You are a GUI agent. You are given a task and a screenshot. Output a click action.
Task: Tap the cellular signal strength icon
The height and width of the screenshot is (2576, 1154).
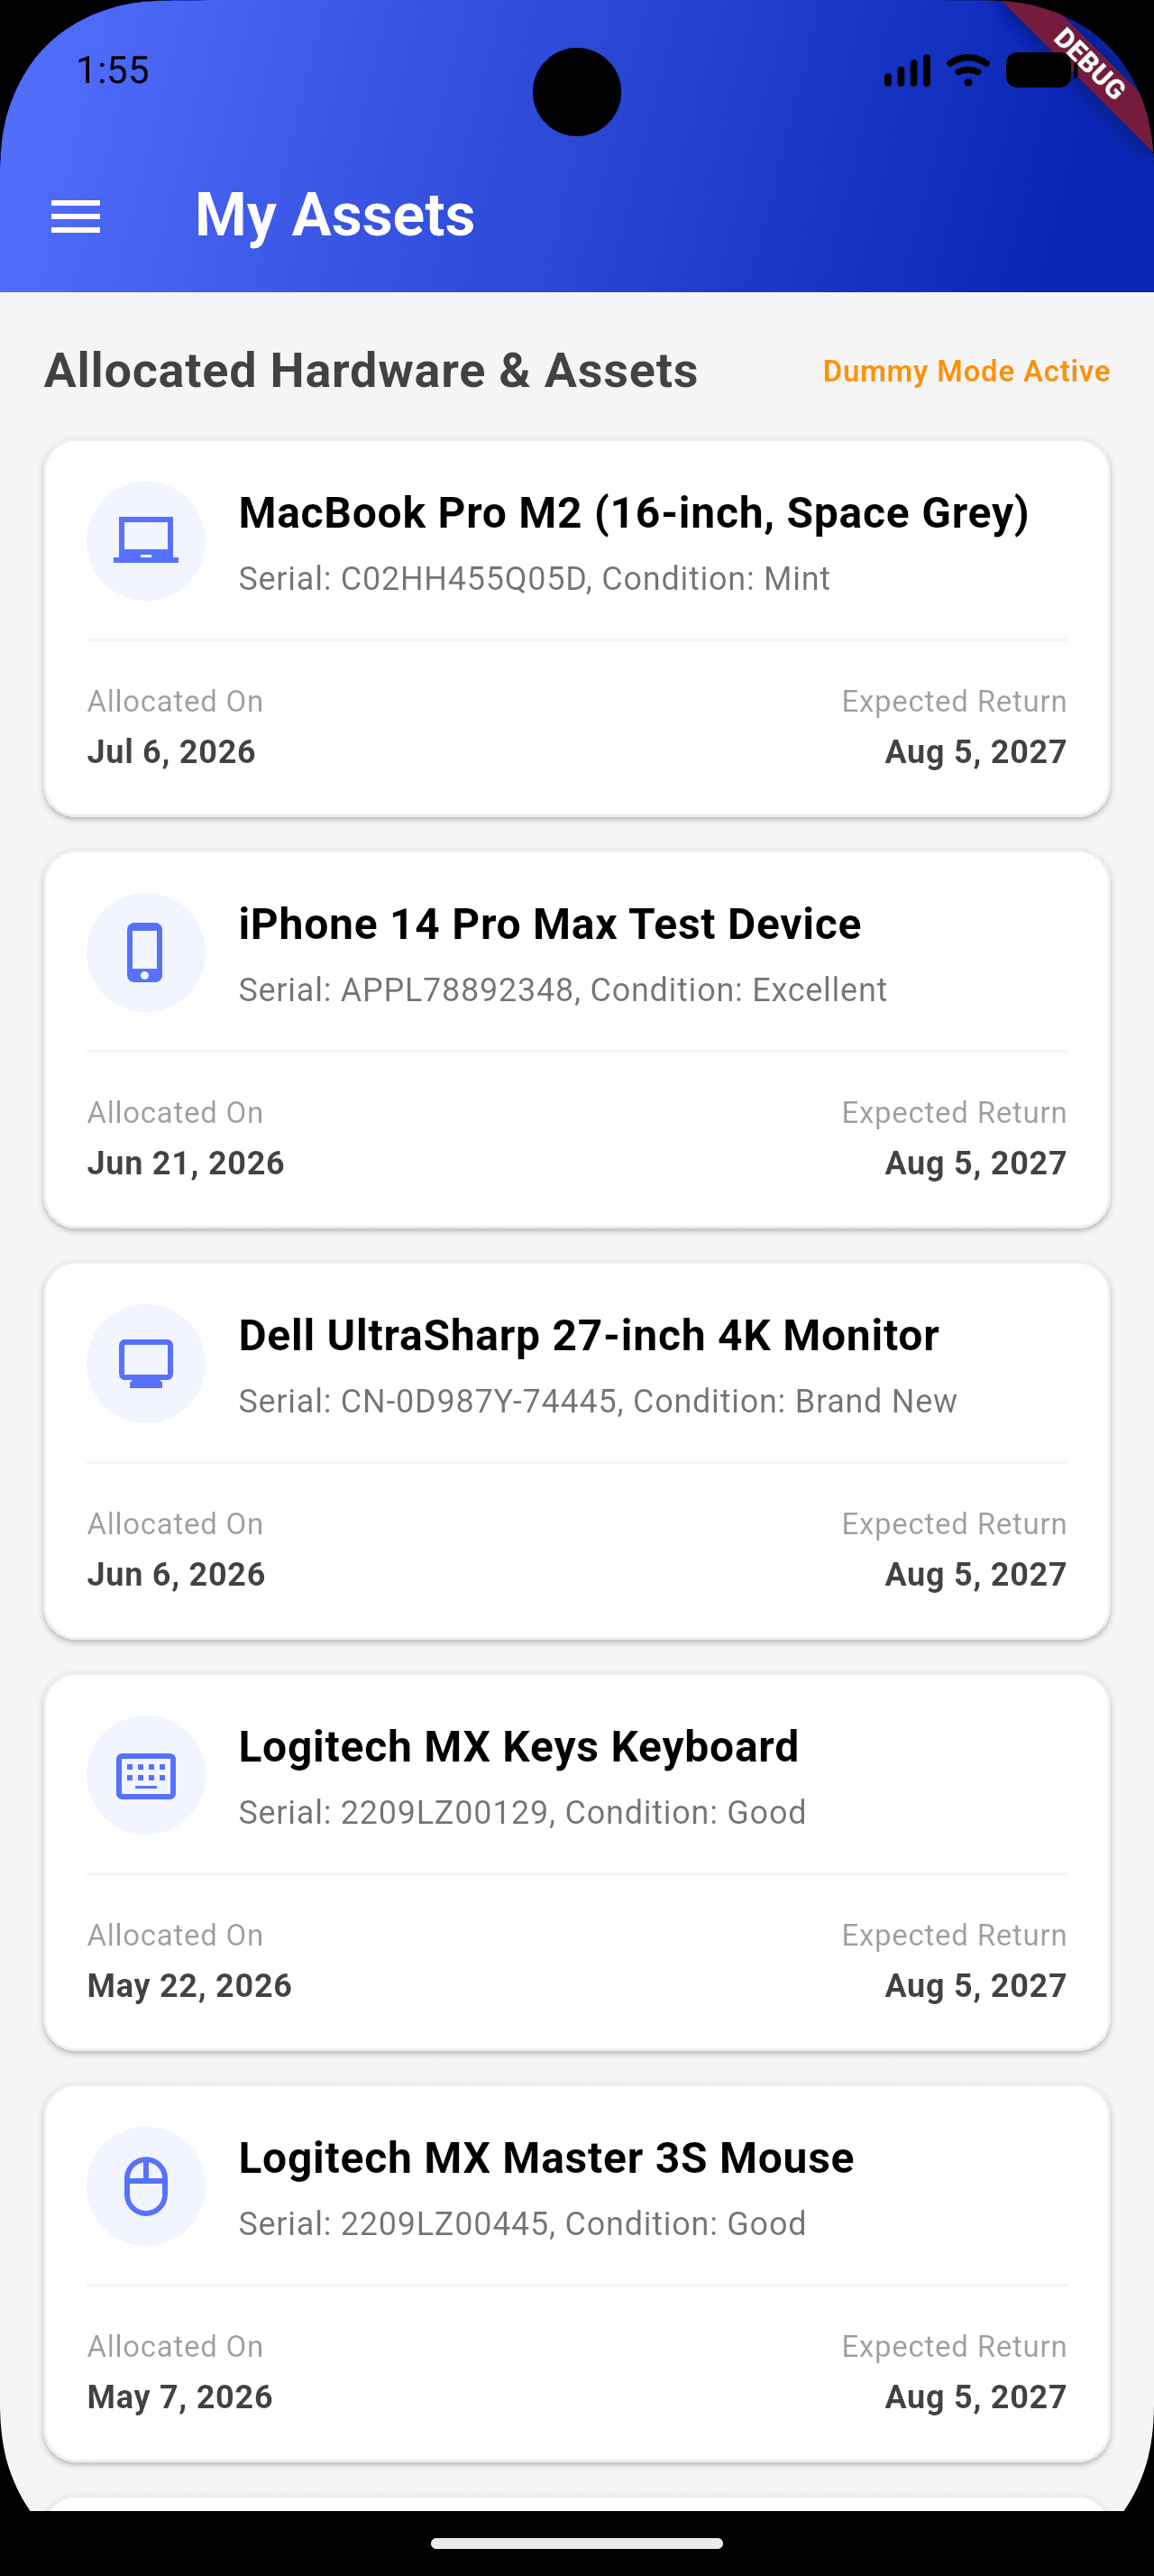[907, 71]
